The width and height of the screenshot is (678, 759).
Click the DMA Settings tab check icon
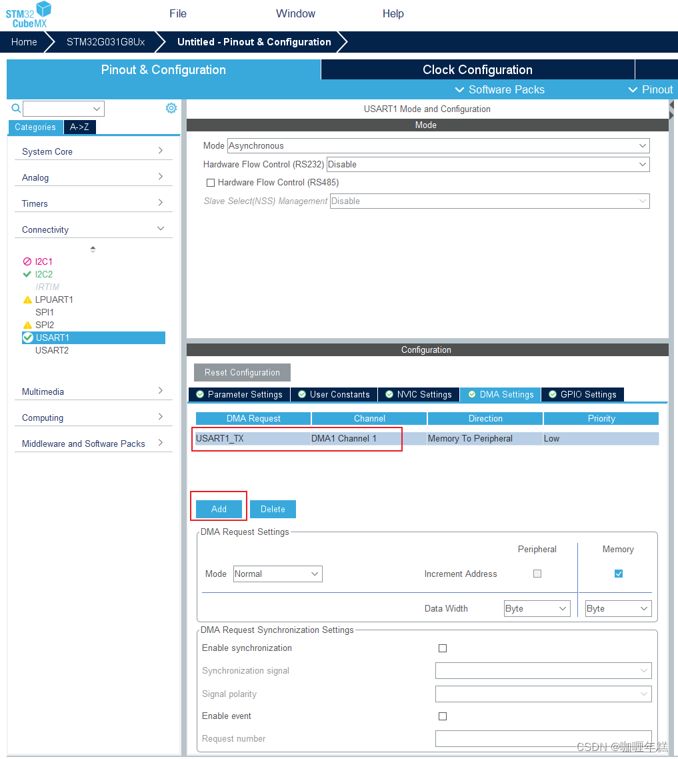point(472,394)
